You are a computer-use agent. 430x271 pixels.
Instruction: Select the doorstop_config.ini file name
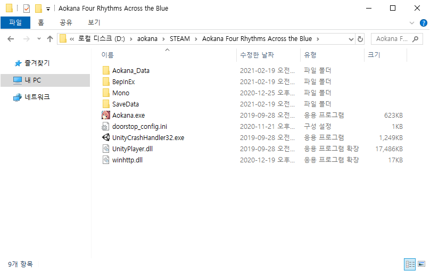[139, 126]
